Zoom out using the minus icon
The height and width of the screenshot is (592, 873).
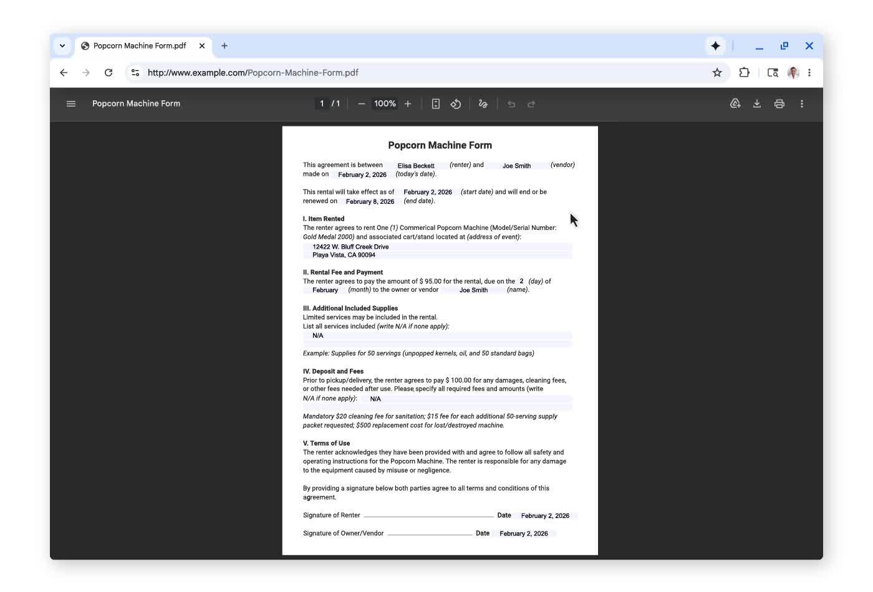pyautogui.click(x=361, y=103)
